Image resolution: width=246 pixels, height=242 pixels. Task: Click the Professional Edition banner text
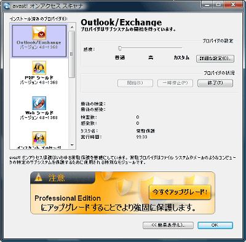[68, 198]
